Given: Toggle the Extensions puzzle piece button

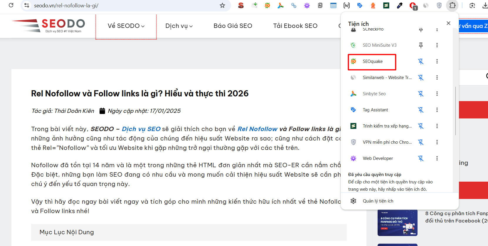Looking at the screenshot, I should click(x=452, y=5).
